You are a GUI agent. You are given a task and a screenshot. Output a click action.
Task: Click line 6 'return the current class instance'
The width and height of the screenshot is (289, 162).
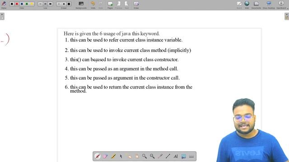point(141,87)
